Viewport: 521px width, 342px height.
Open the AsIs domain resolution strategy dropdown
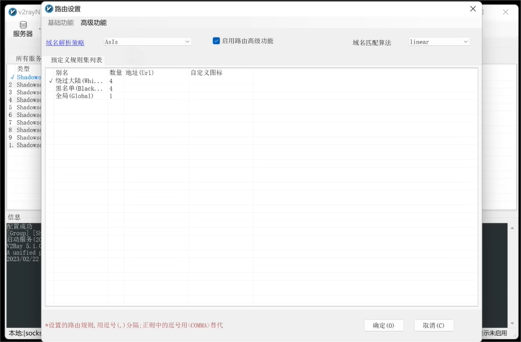[x=147, y=41]
